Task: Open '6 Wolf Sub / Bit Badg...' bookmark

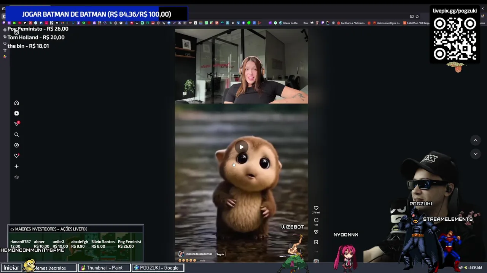Action: coord(416,23)
